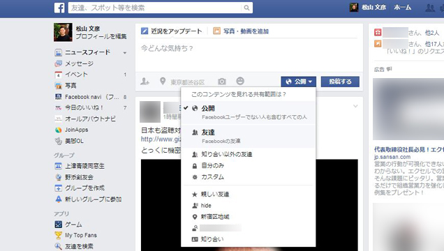Go to ホーム in top bar
This screenshot has width=444, height=251.
402,8
